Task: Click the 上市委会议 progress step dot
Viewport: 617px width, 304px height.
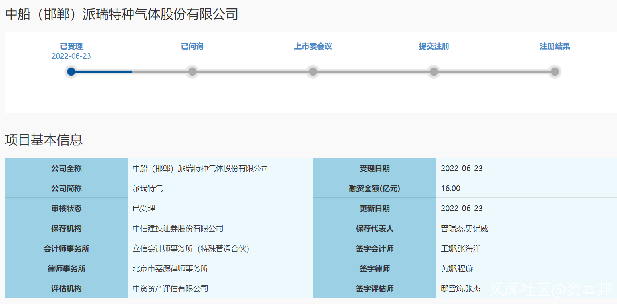Action: click(x=313, y=72)
